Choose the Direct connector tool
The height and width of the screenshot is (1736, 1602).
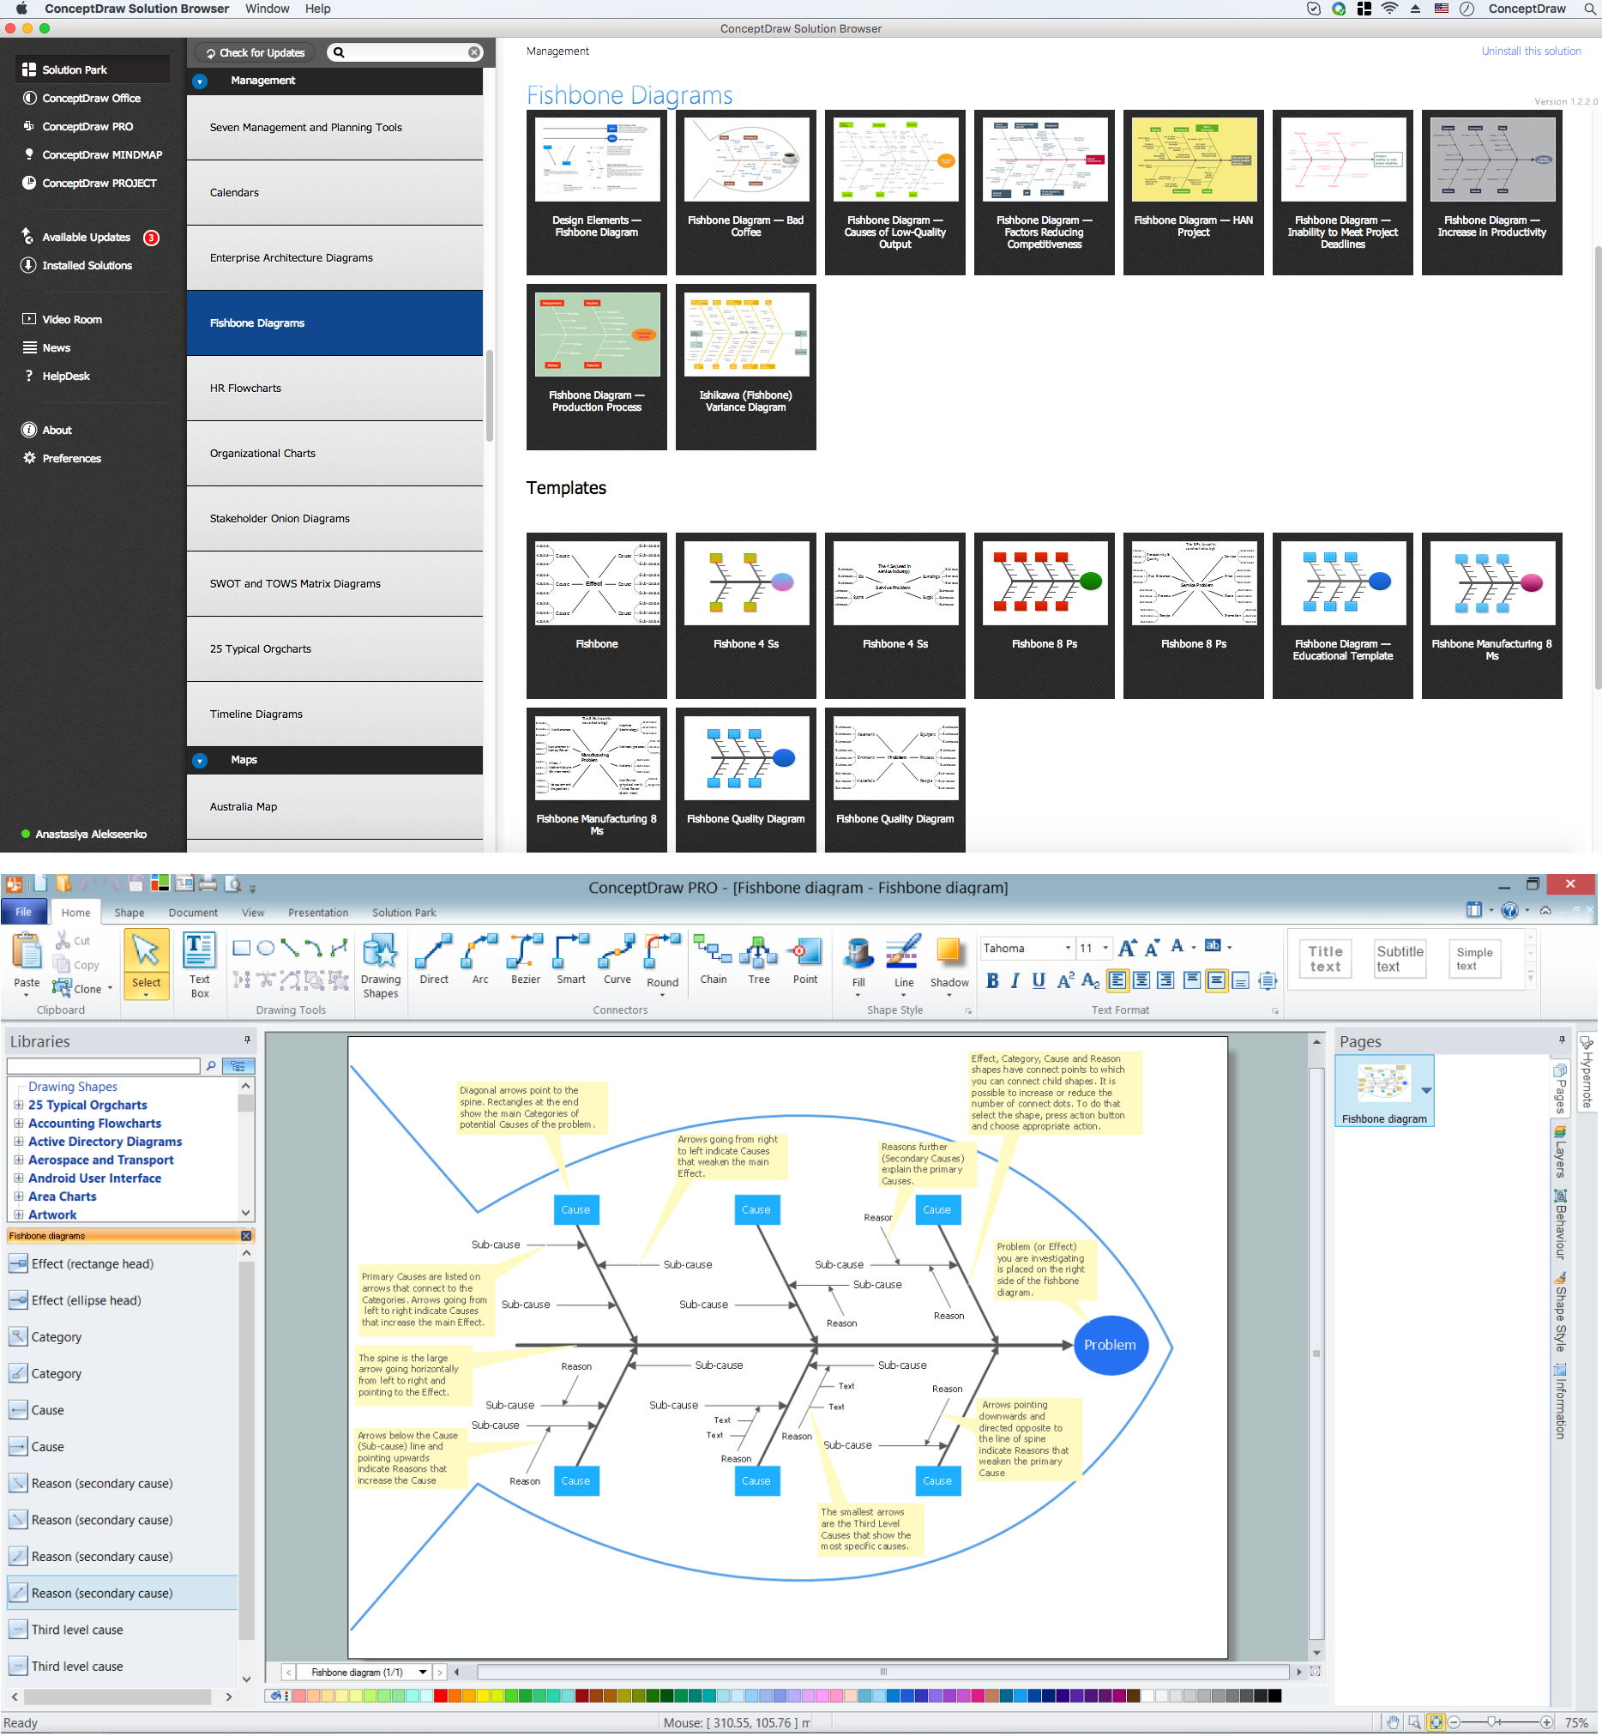pyautogui.click(x=433, y=959)
